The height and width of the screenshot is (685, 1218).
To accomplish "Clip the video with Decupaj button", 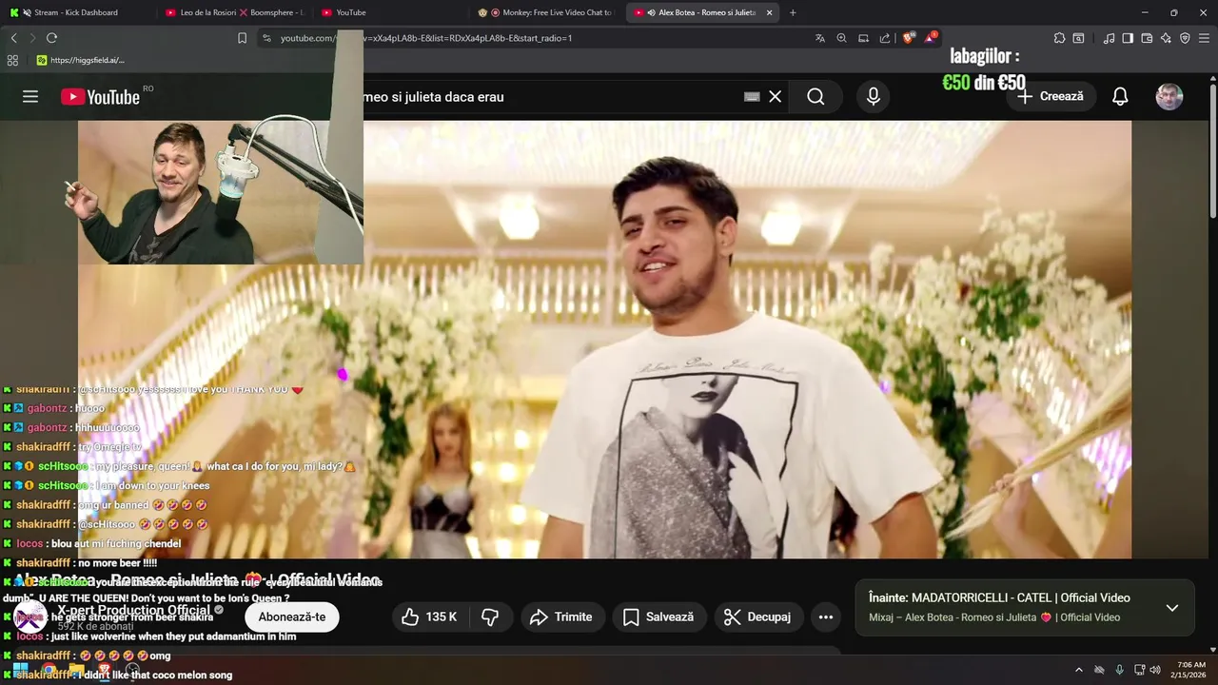I will (x=757, y=616).
